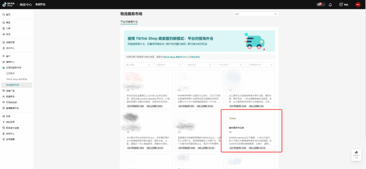The height and width of the screenshot is (169, 366).
Task: Click the 'E2E 平均时效: 87h' tag
Action: point(186,106)
